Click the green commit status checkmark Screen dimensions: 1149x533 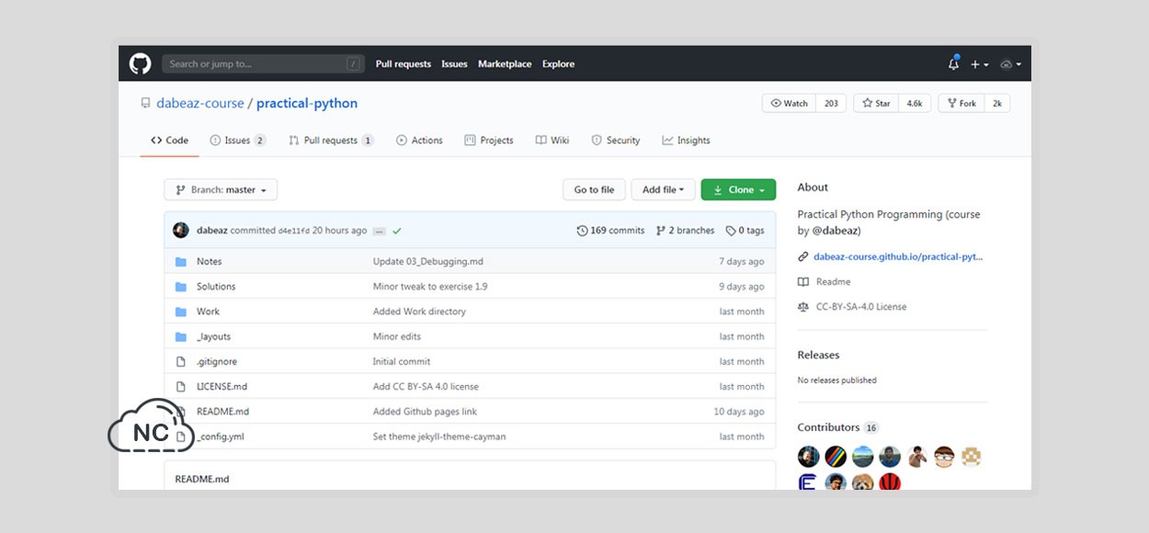tap(397, 231)
